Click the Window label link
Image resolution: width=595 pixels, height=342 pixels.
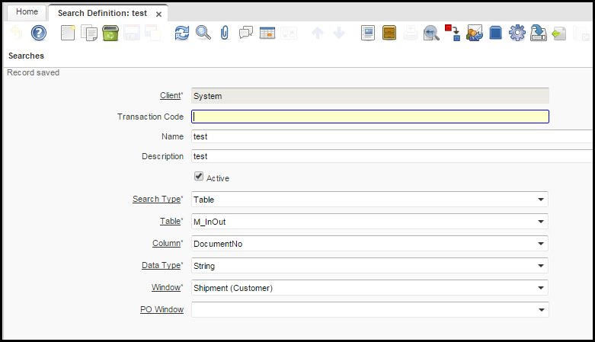(x=166, y=287)
